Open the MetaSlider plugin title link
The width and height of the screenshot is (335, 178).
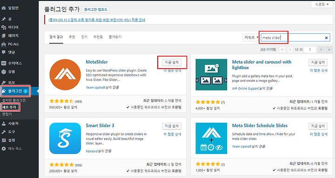pyautogui.click(x=97, y=62)
